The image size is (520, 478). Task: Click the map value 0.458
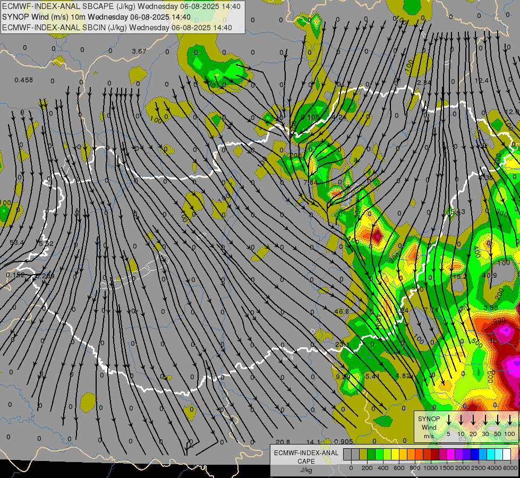[23, 80]
